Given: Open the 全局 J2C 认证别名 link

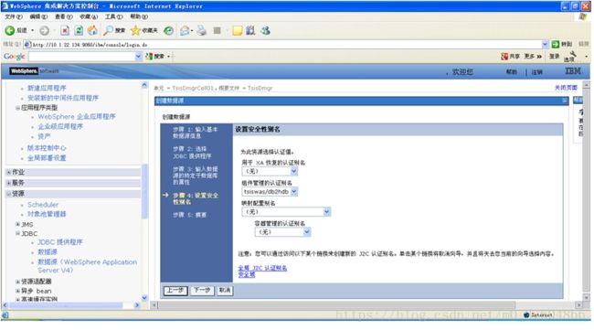Looking at the screenshot, I should click(x=262, y=268).
